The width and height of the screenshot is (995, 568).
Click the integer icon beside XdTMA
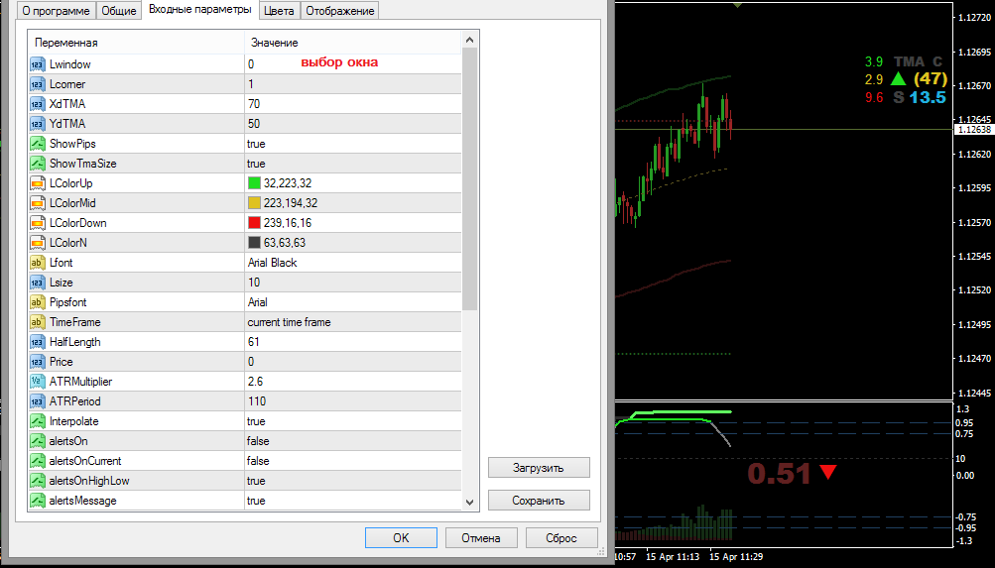coord(38,104)
